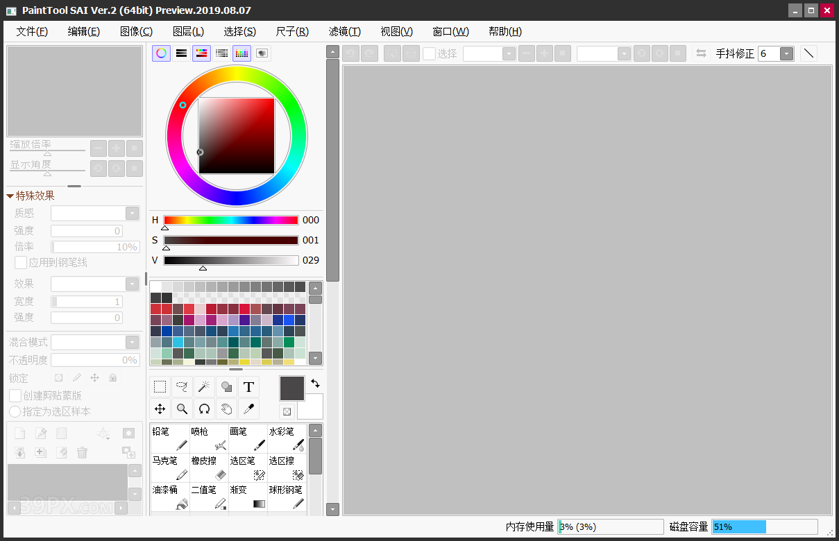Click the brush list scroll up arrow
The image size is (839, 541).
pos(315,431)
